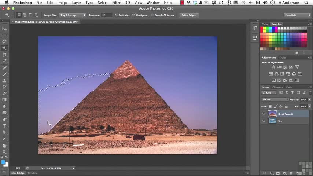This screenshot has width=313, height=176.
Task: Select the Lasso tool
Action: pyautogui.click(x=4, y=42)
